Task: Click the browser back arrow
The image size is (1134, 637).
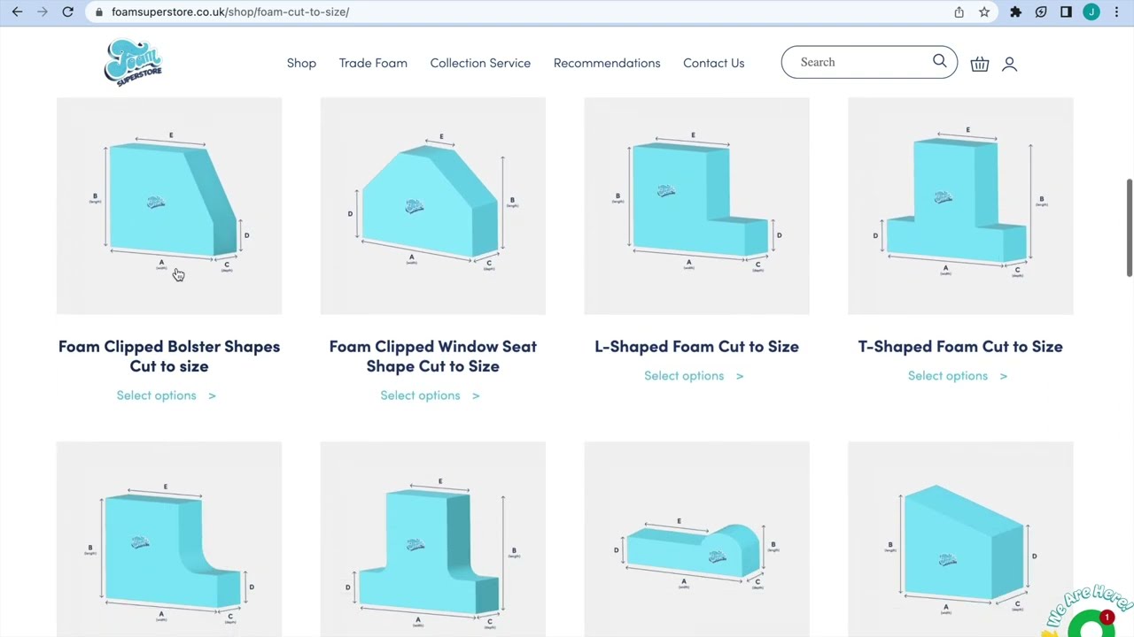Action: [x=17, y=12]
